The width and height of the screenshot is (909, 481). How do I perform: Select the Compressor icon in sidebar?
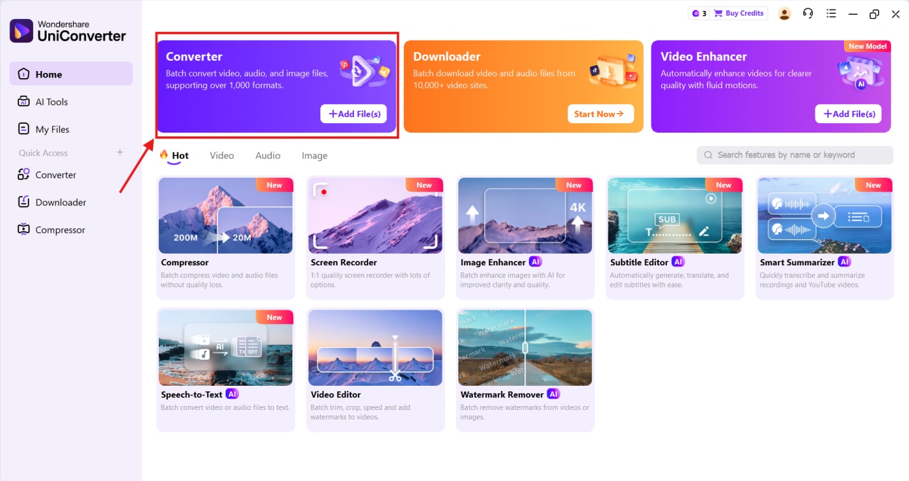click(24, 230)
